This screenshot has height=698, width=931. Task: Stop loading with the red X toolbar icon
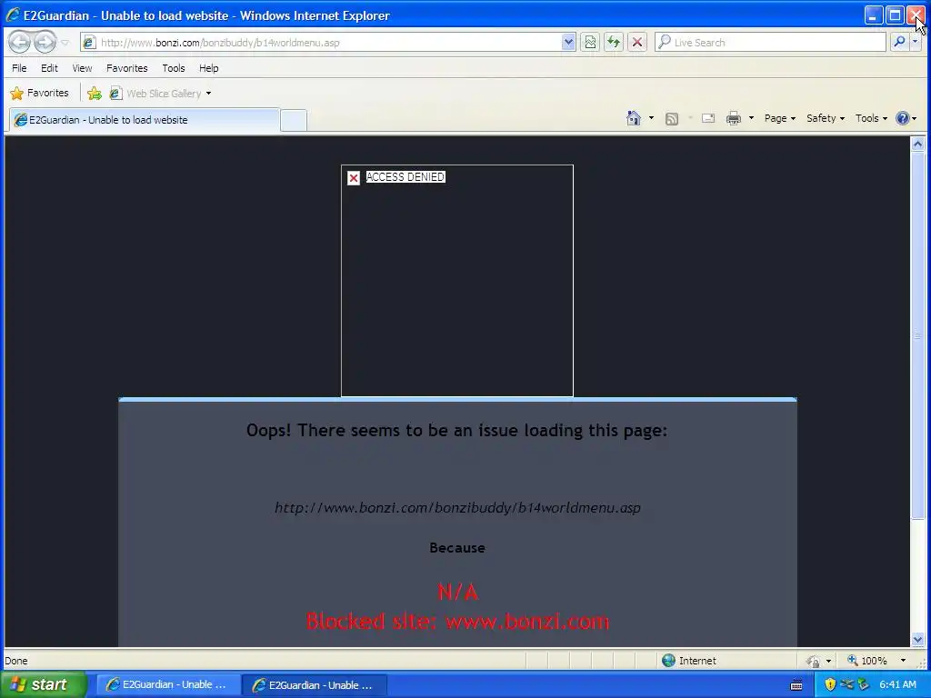(637, 42)
